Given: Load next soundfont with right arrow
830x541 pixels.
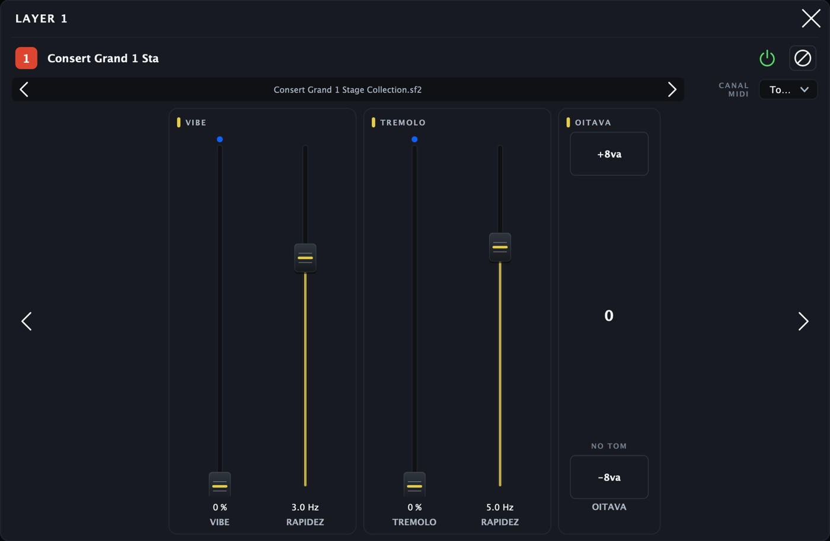Looking at the screenshot, I should [672, 89].
